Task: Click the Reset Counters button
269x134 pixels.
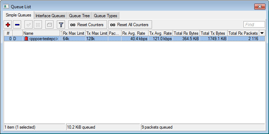Action: click(x=88, y=25)
